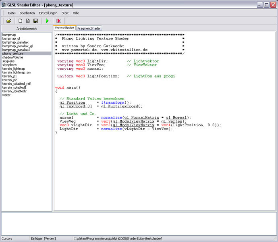Image resolution: width=278 pixels, height=242 pixels.
Task: Select bumpmap_parallax in the workspace list
Action: [15, 42]
